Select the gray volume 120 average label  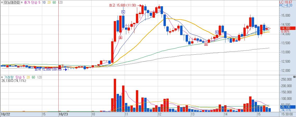40,77
